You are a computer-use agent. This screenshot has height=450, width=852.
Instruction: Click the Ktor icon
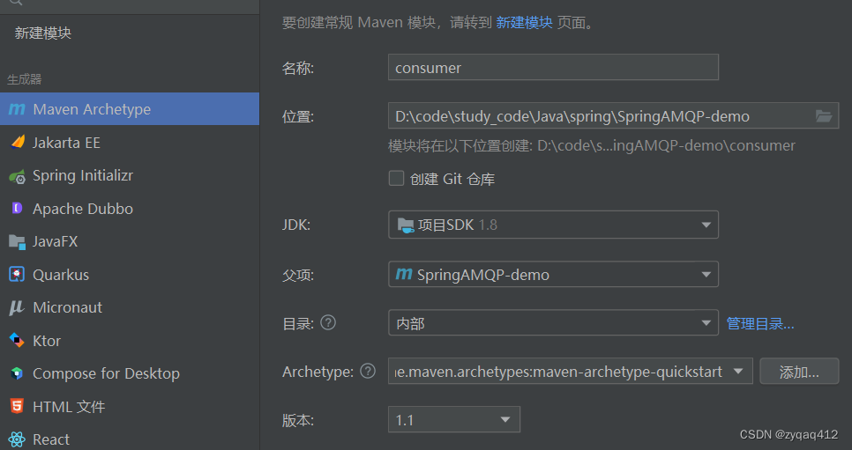point(17,340)
